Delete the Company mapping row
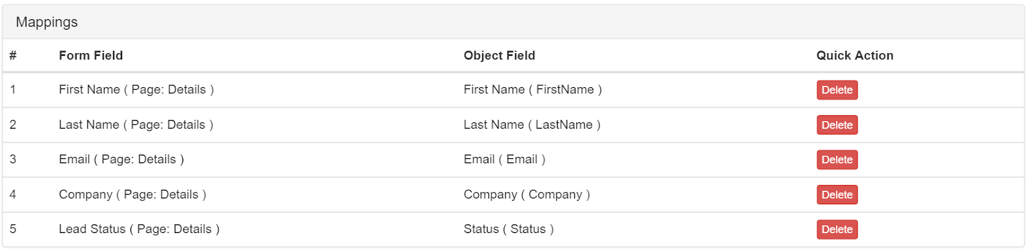The image size is (1028, 251). (837, 195)
